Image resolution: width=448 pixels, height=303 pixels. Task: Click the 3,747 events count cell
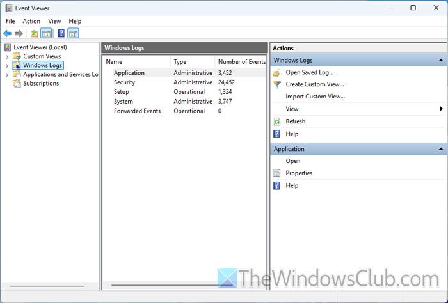pos(225,101)
